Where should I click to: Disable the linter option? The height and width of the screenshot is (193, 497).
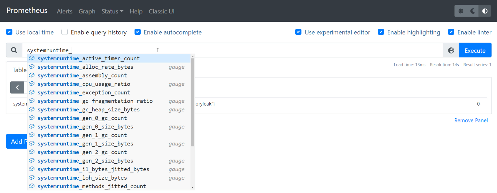coord(451,32)
